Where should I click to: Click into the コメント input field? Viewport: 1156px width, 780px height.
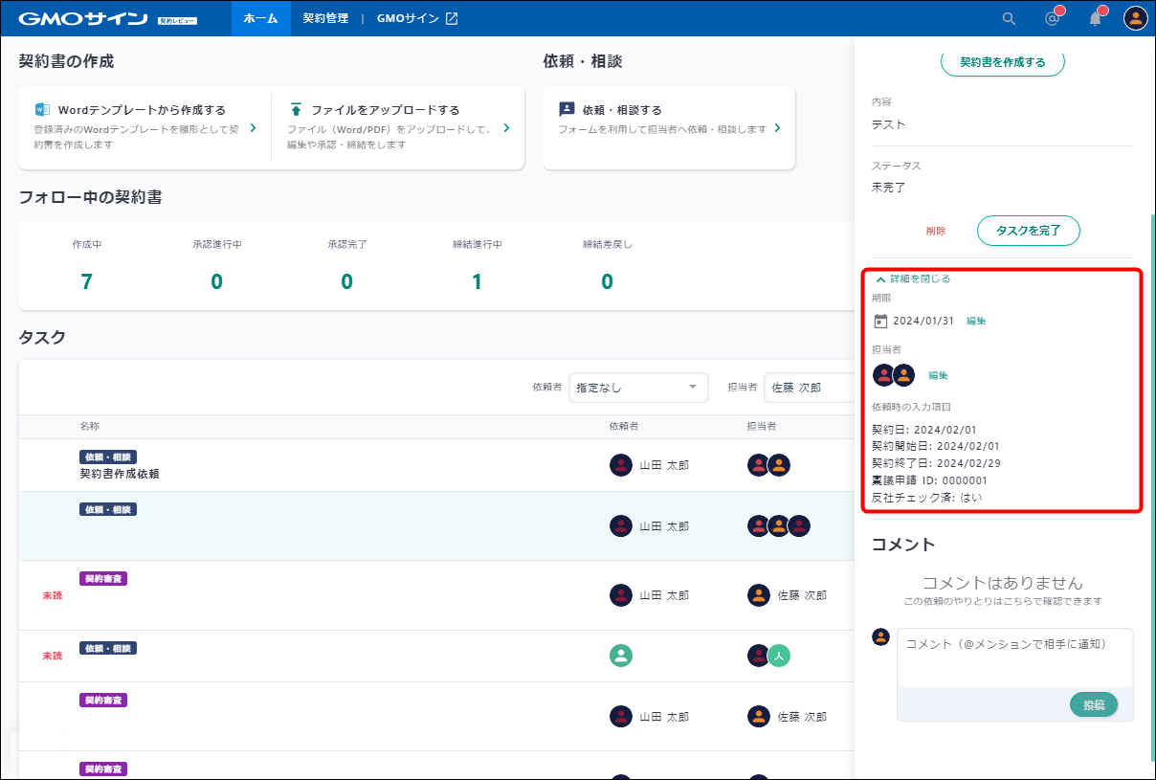click(x=1014, y=657)
